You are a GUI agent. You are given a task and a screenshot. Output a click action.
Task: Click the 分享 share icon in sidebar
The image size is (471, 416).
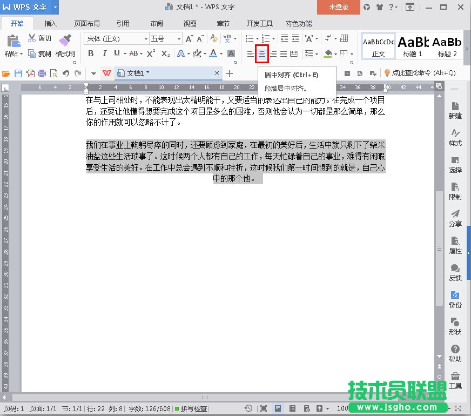[x=455, y=218]
